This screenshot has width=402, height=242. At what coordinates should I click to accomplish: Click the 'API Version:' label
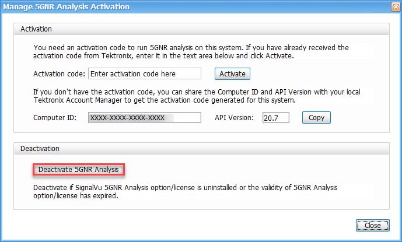point(233,118)
